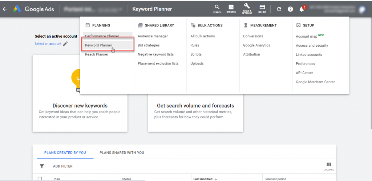Click the Select an account link
This screenshot has width=372, height=181.
pyautogui.click(x=48, y=44)
